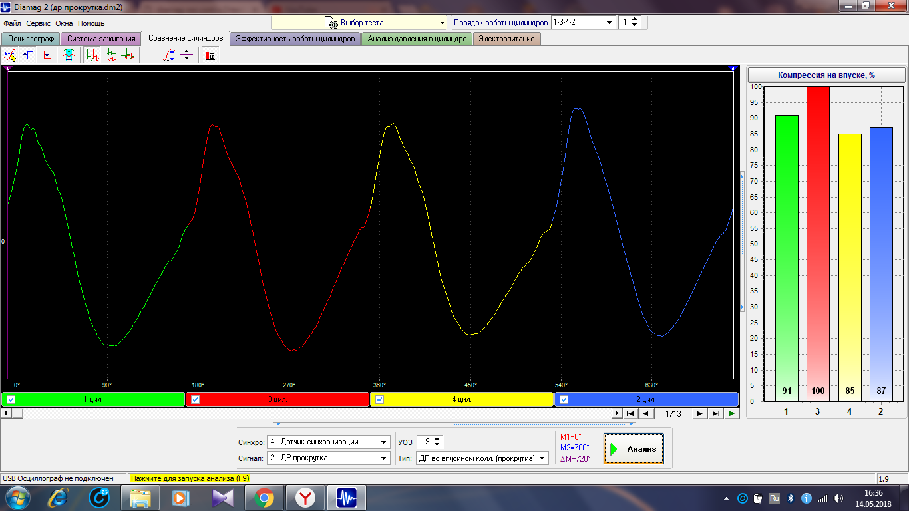Toggle the 3 цил. red checkbox

[x=195, y=399]
